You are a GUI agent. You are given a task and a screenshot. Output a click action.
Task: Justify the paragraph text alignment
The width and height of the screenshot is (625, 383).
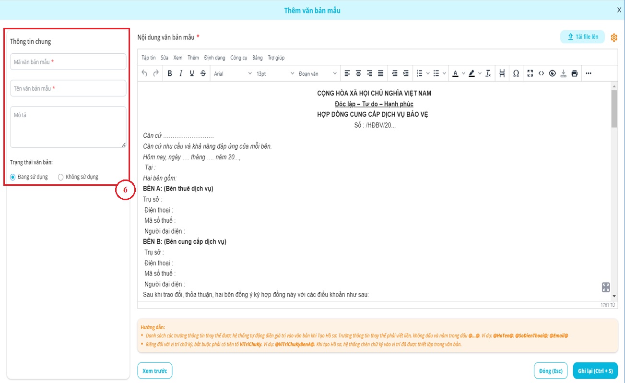(380, 73)
